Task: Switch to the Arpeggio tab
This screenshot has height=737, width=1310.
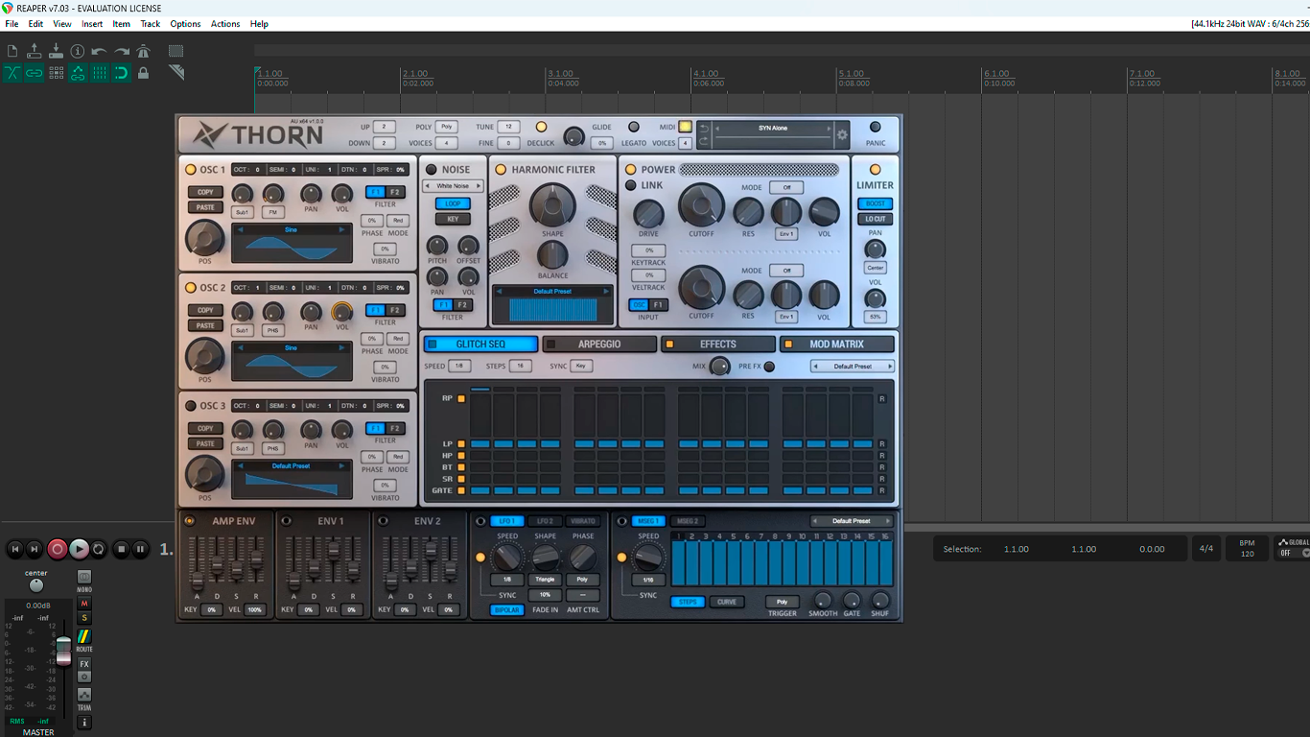Action: (x=599, y=344)
